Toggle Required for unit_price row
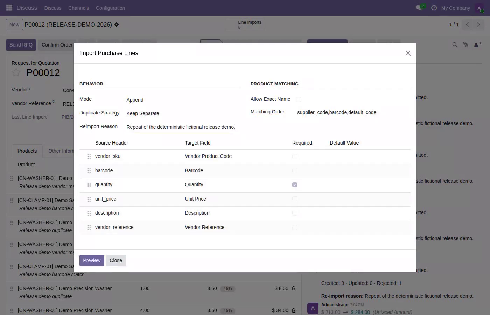Image resolution: width=490 pixels, height=315 pixels. coord(295,199)
